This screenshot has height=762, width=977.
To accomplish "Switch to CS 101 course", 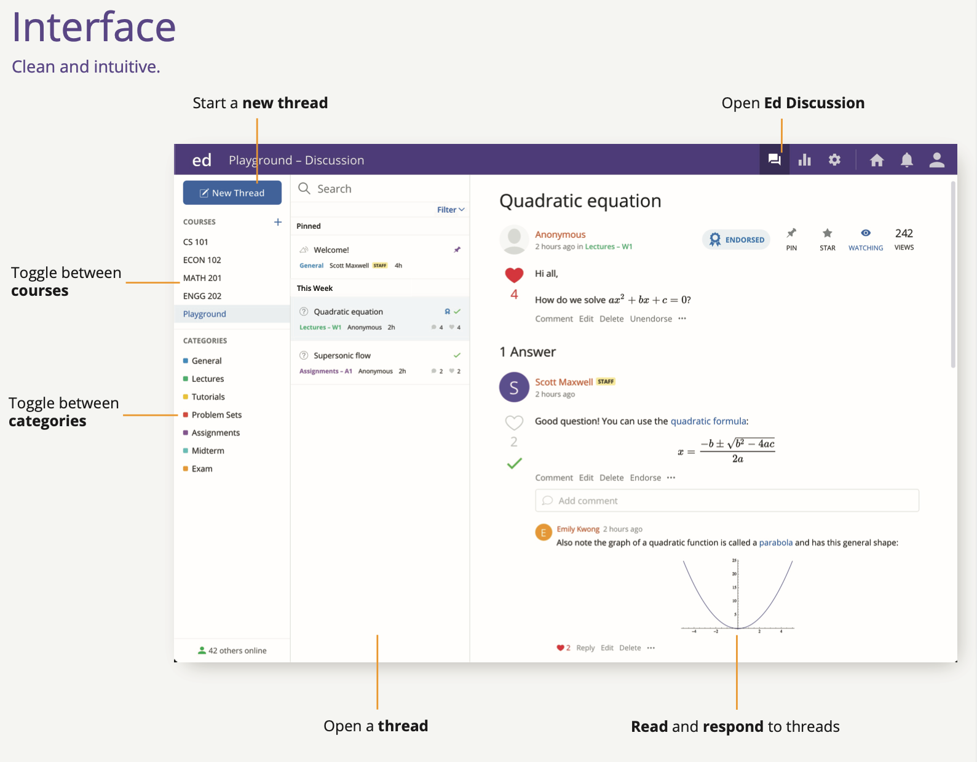I will tap(196, 242).
